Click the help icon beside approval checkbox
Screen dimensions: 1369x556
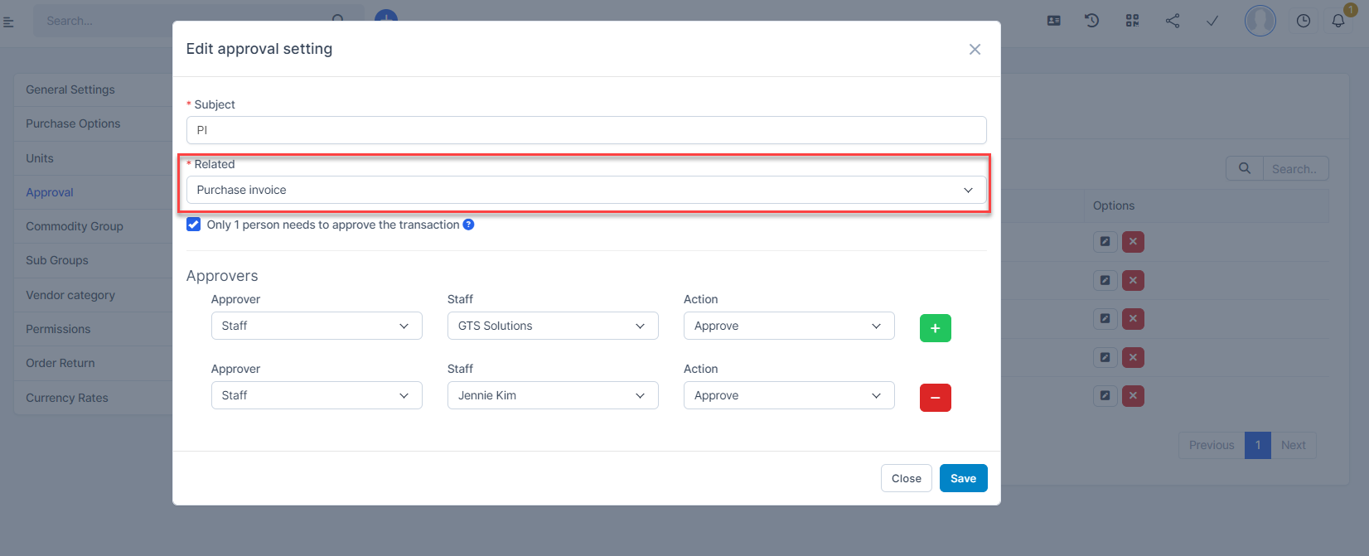(468, 225)
